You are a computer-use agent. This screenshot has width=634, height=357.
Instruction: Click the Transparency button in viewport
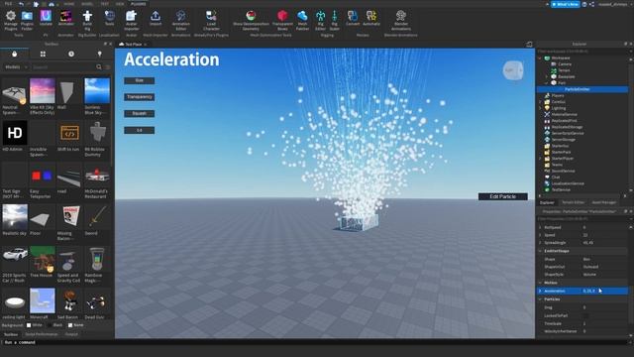[x=139, y=97]
